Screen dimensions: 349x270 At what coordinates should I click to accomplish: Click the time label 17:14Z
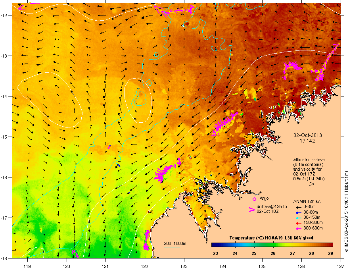coord(308,141)
